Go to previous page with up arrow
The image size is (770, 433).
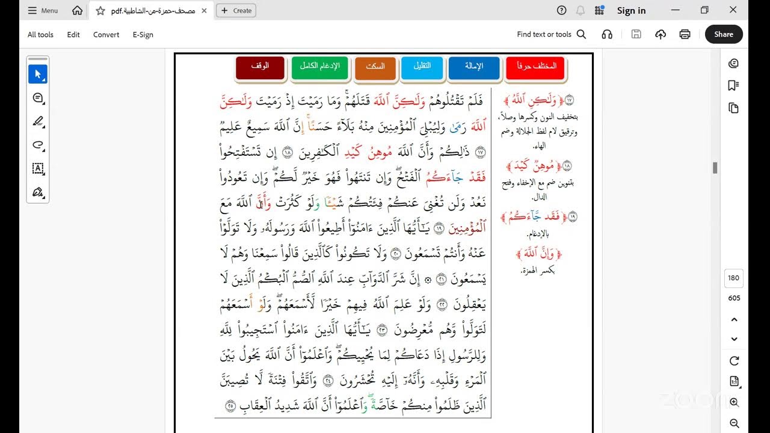point(734,319)
